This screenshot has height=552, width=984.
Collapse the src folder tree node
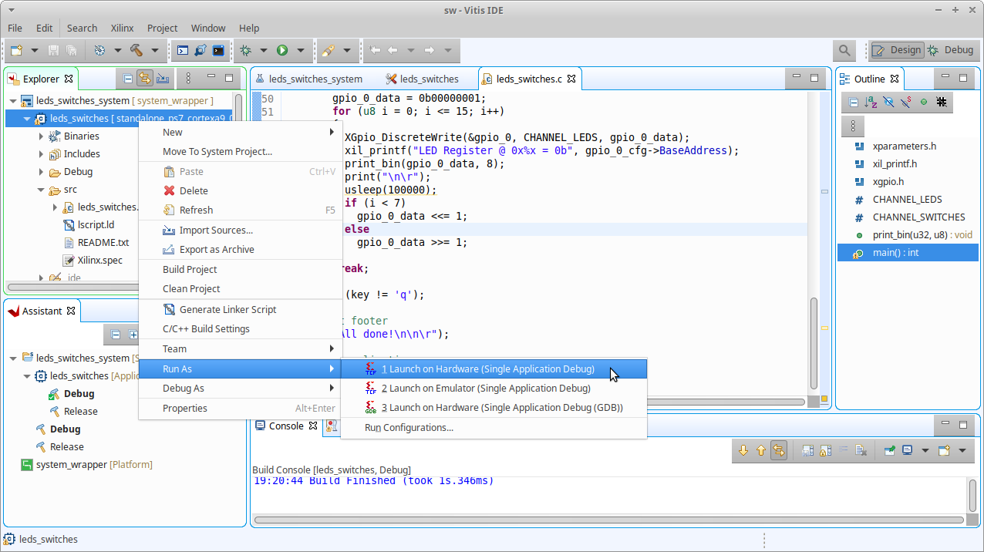tap(42, 190)
